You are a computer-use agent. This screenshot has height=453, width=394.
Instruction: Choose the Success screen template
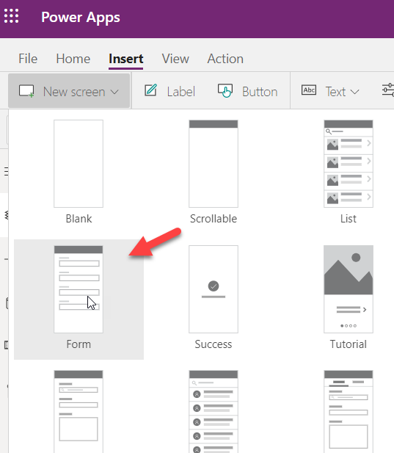(x=214, y=298)
